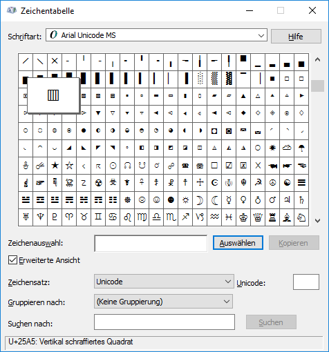Image resolution: width=329 pixels, height=352 pixels.
Task: Select the wheel of dharma character
Action: click(127, 200)
